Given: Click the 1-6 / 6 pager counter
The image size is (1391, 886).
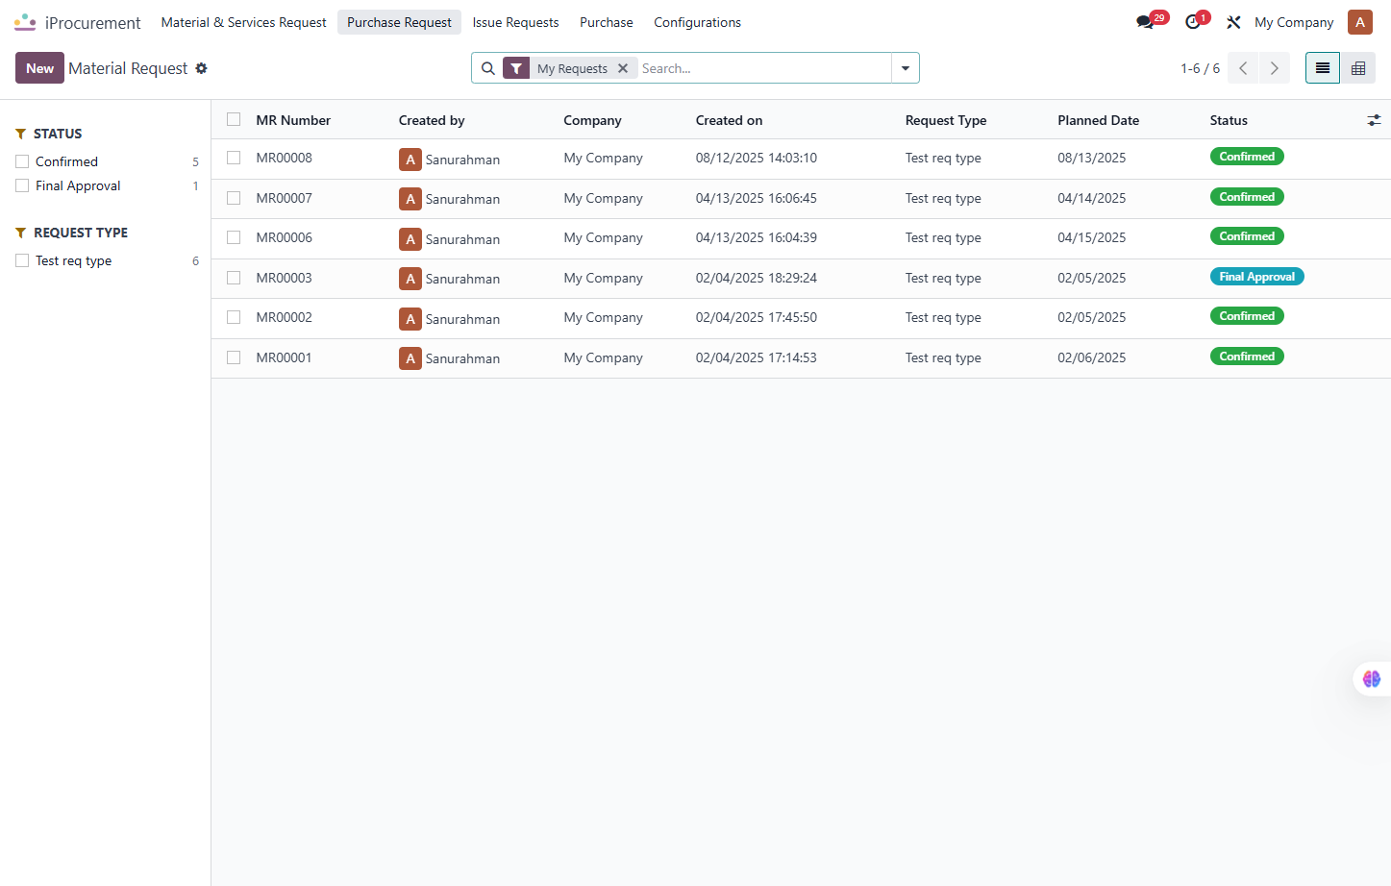Looking at the screenshot, I should click(1200, 68).
